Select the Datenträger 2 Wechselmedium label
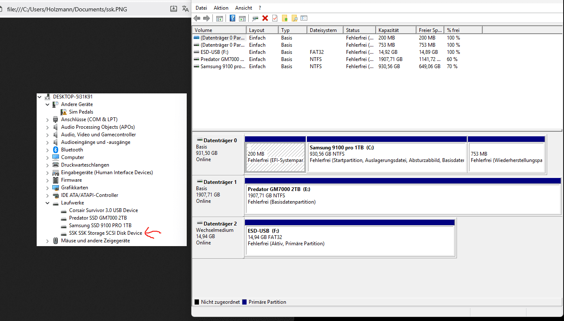Viewport: 564px width, 321px height. [218, 237]
